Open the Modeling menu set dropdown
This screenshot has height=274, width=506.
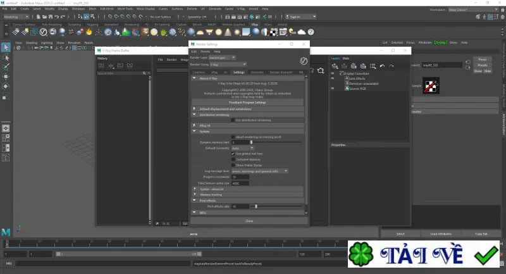(x=16, y=17)
